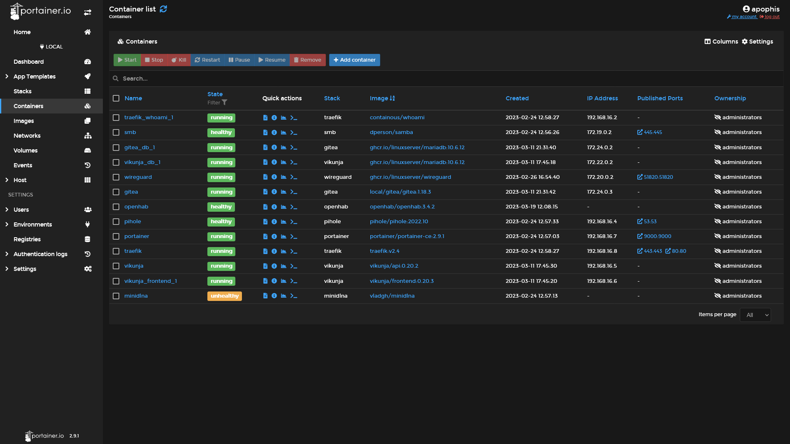Open inspect info icon for smb

pos(274,132)
